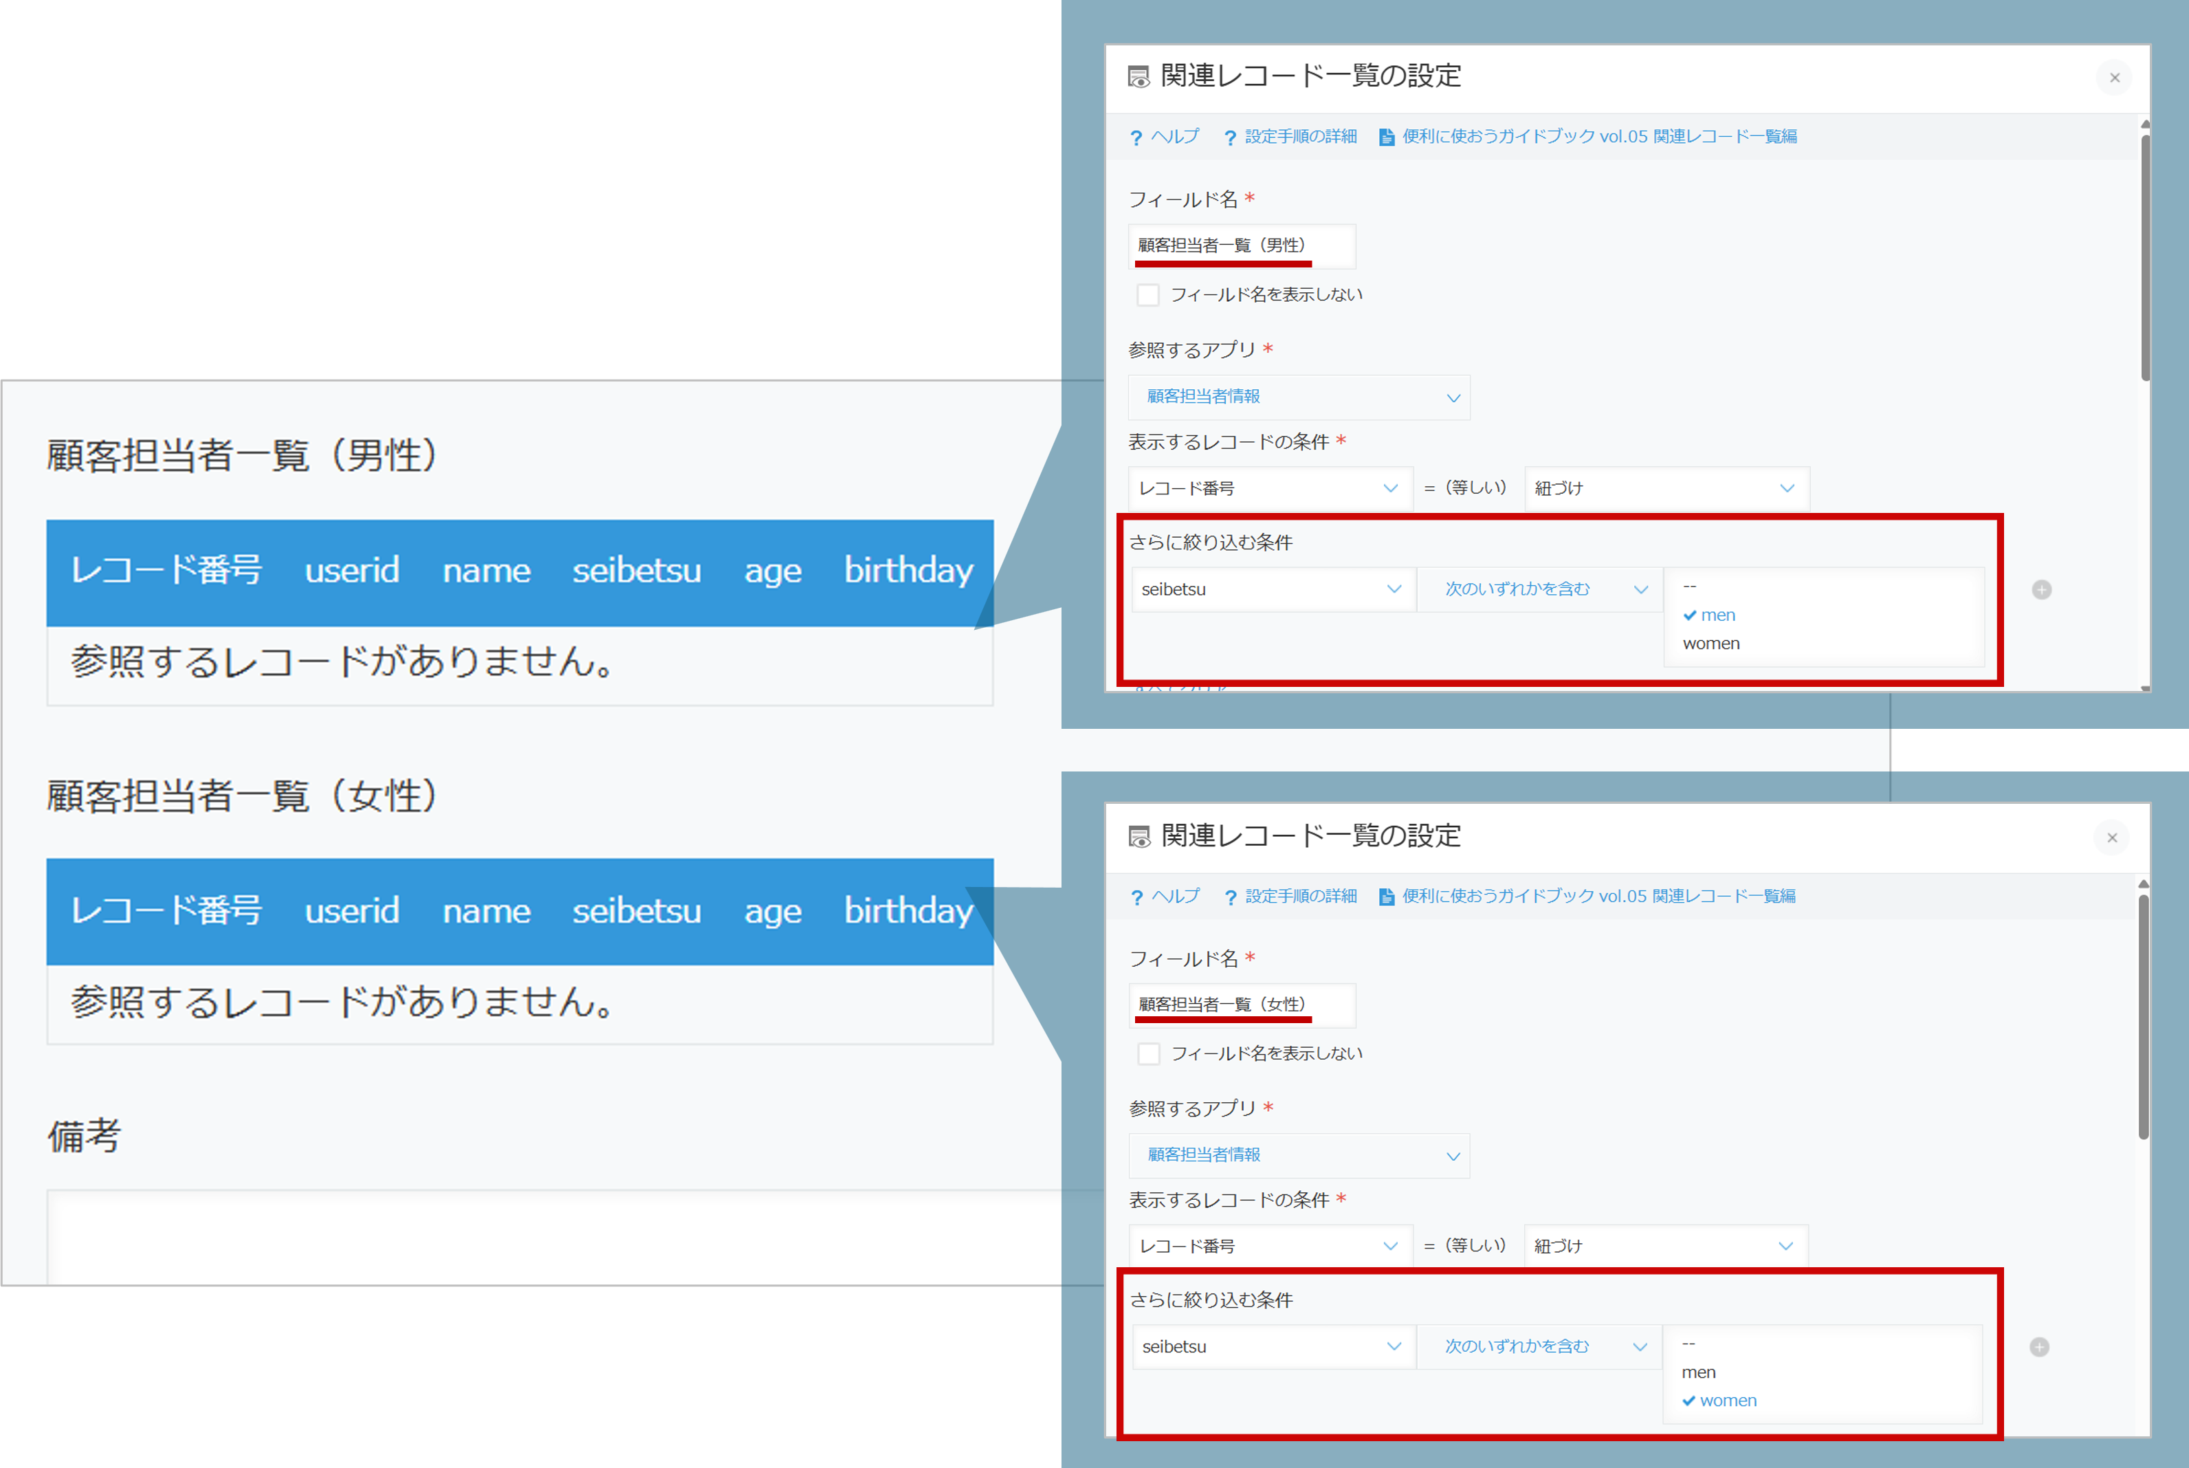Open the guidebook vol.05 link in lower dialog
This screenshot has width=2189, height=1468.
click(1587, 897)
